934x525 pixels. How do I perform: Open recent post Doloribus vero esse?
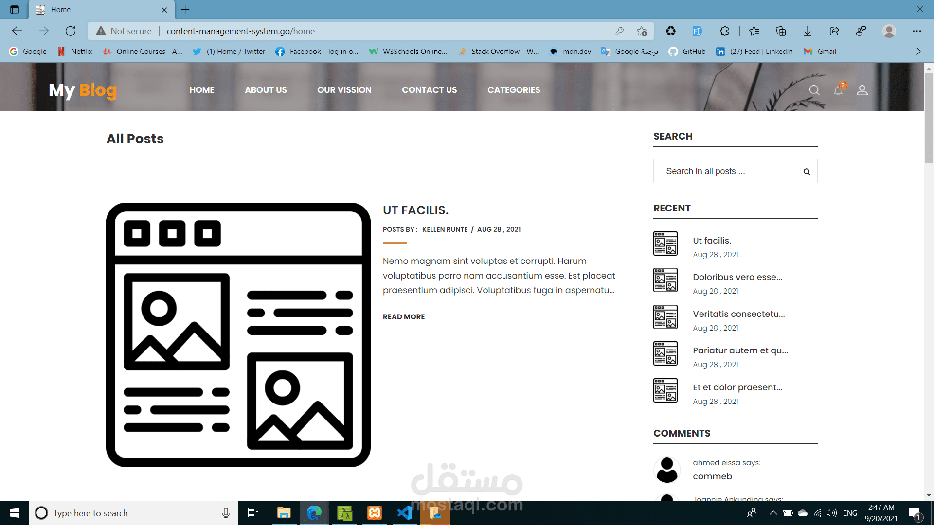click(x=737, y=277)
